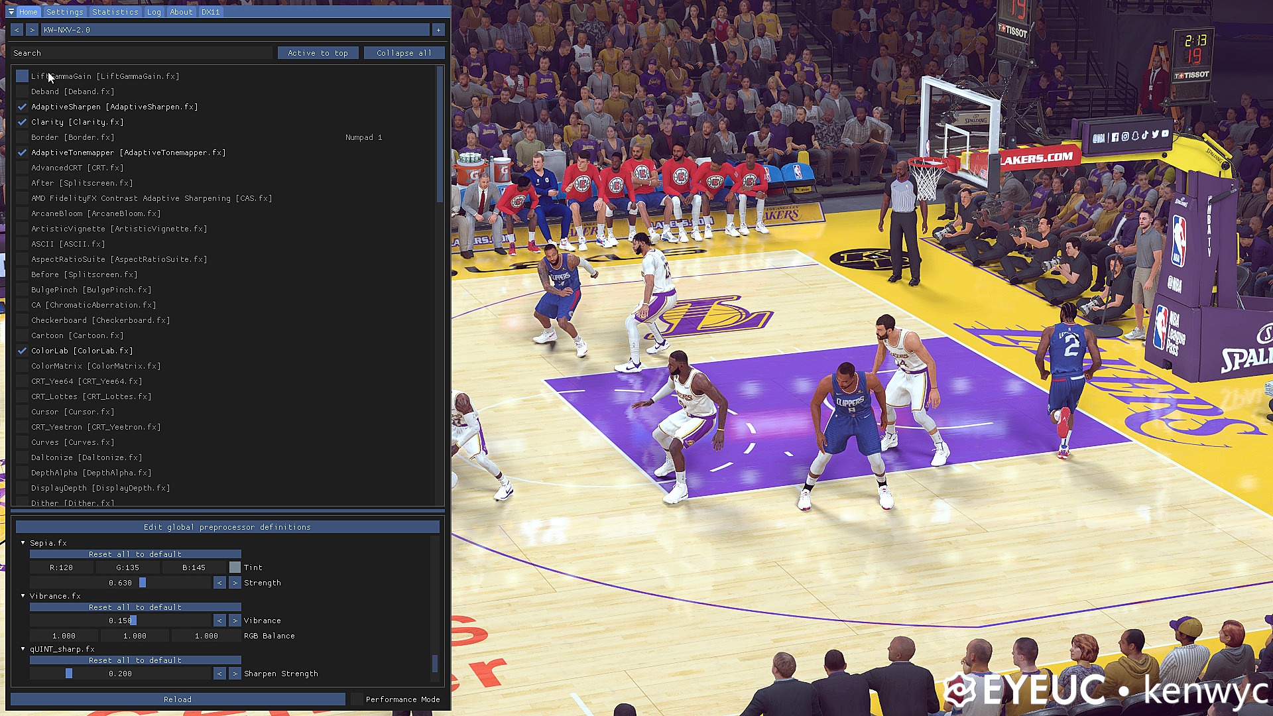Viewport: 1273px width, 716px height.
Task: Enable the Border effect checkbox
Action: click(22, 137)
